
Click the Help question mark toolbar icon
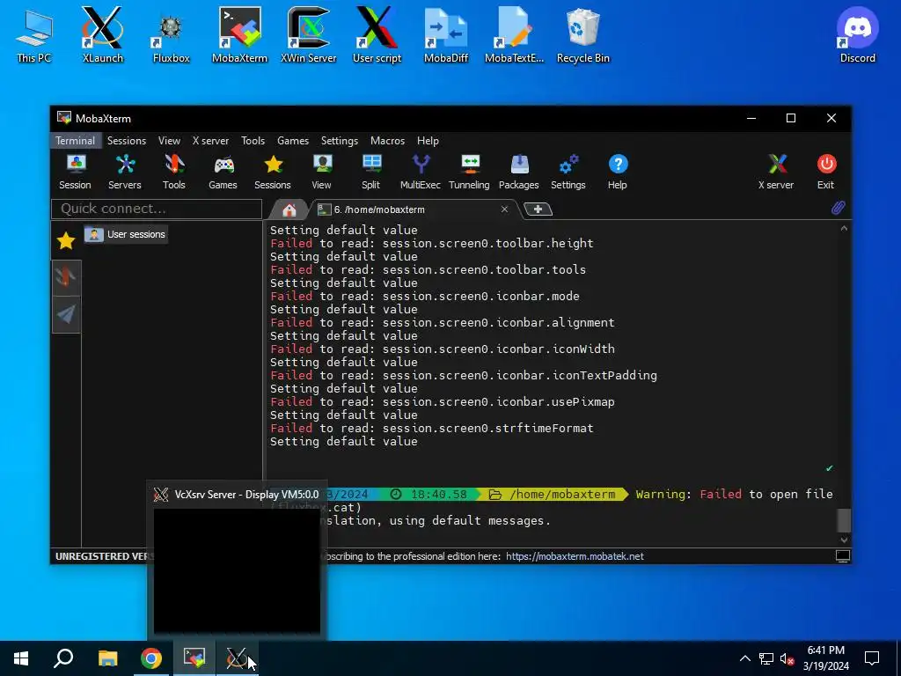tap(618, 172)
